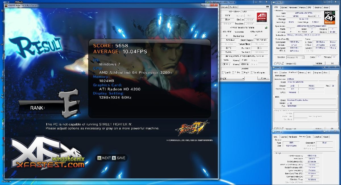
Task: Click the 1280x1024 60Hz display setting text
Action: click(x=115, y=97)
